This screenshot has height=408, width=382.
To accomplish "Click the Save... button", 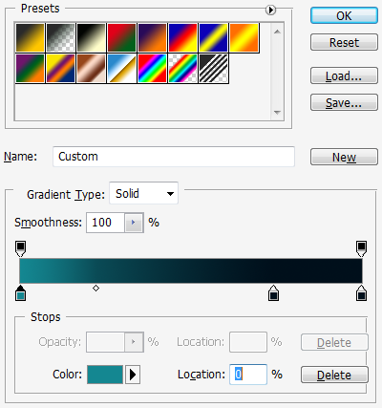I will click(344, 102).
